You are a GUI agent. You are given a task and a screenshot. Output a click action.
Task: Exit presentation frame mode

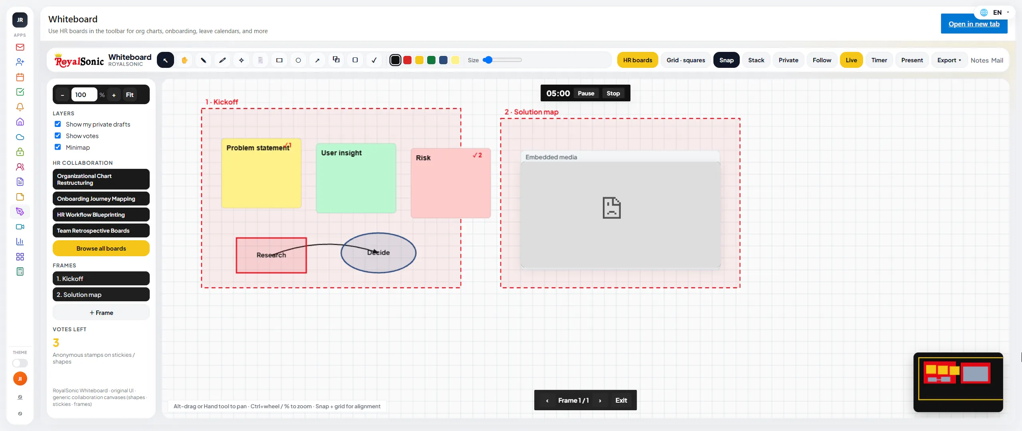tap(621, 400)
